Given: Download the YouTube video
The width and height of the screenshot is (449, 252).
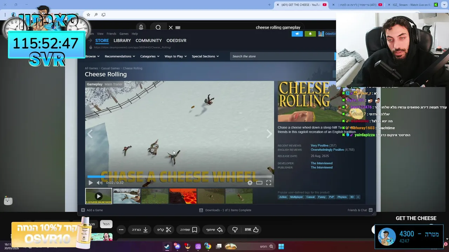Looking at the screenshot, I should (140, 230).
